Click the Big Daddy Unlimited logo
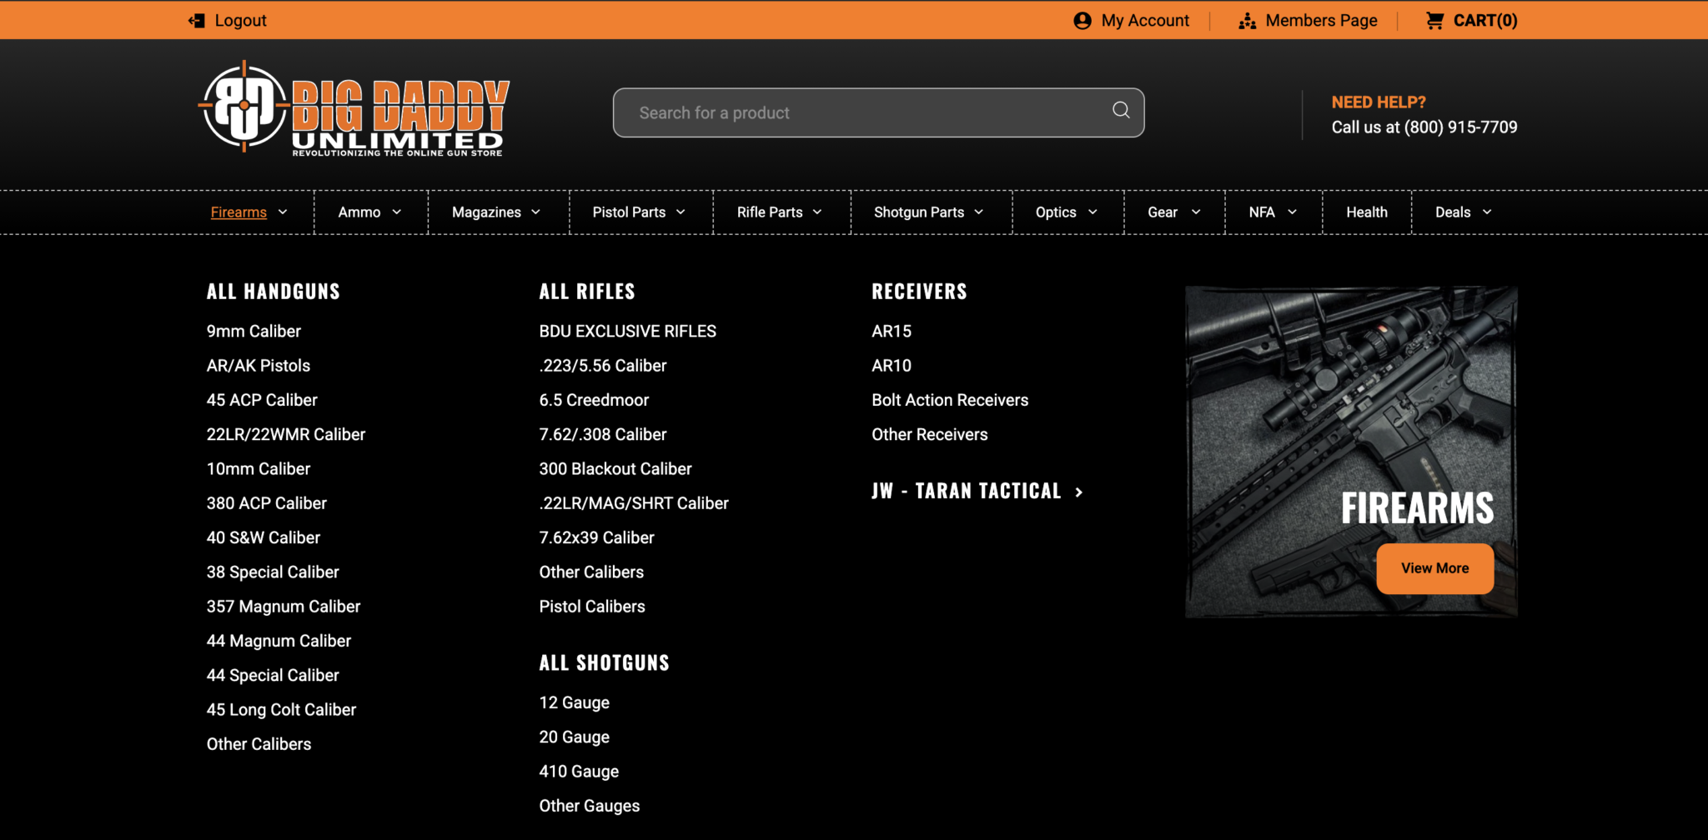Image resolution: width=1708 pixels, height=840 pixels. [354, 112]
